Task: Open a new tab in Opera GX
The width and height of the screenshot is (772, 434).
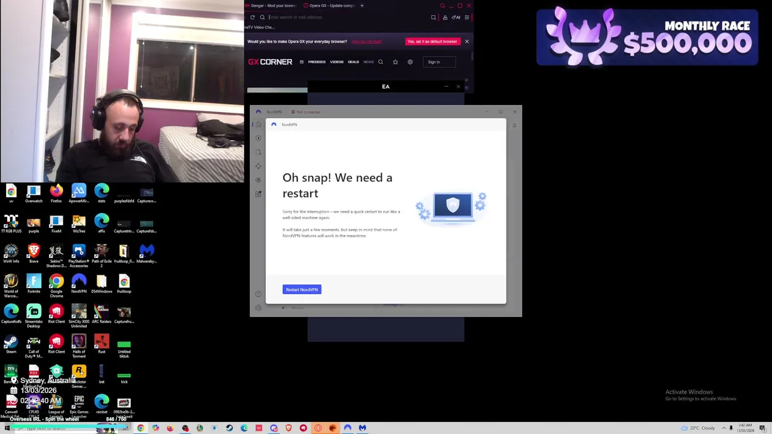Action: 362,5
